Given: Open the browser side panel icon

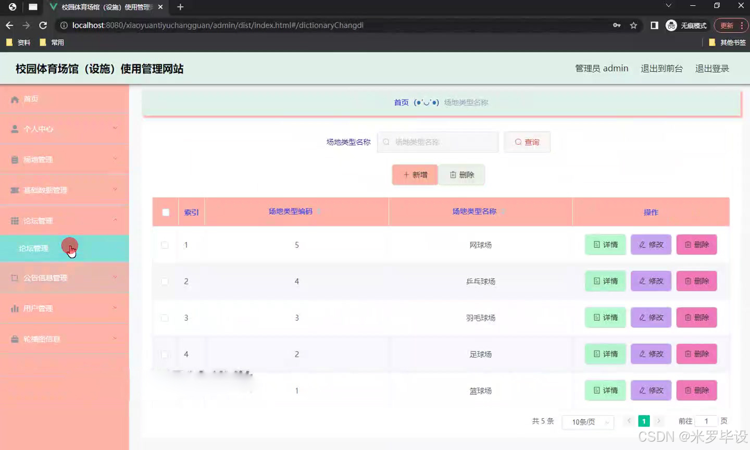Looking at the screenshot, I should pos(654,25).
